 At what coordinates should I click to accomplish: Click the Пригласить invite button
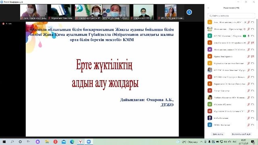pyautogui.click(x=218, y=134)
